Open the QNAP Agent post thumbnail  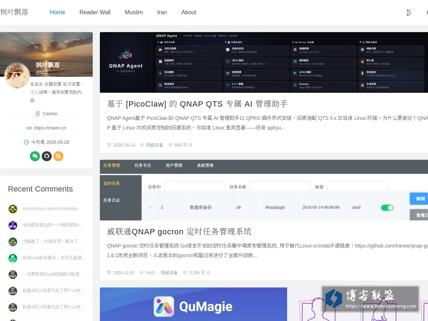point(264,62)
